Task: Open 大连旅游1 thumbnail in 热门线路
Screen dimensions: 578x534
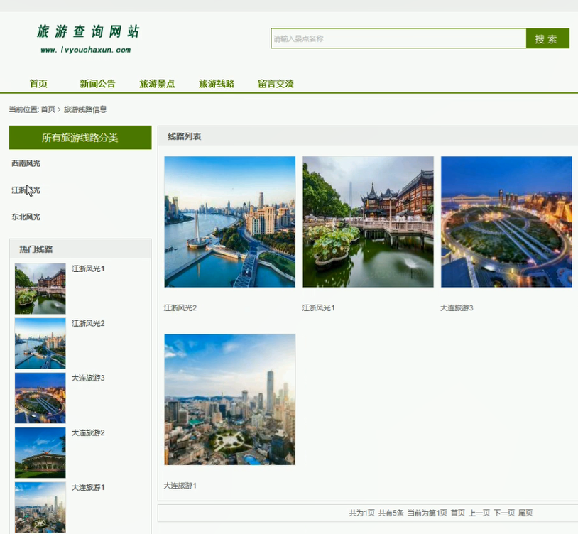Action: pyautogui.click(x=40, y=507)
